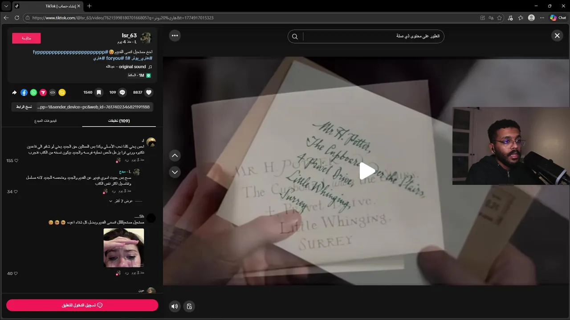The width and height of the screenshot is (570, 320).
Task: Open the avatar of the L creator reply
Action: (136, 172)
